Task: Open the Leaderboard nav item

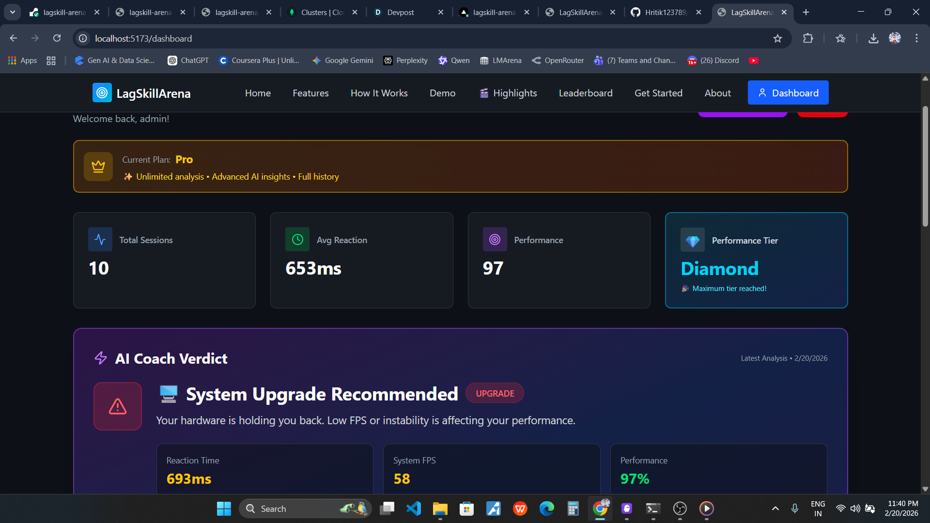Action: [585, 93]
